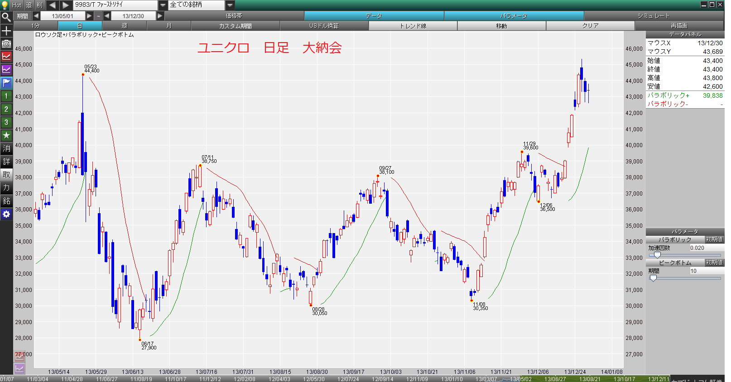Viewport: 731px width, 382px height.
Task: Select preset 3 green button
Action: click(6, 122)
